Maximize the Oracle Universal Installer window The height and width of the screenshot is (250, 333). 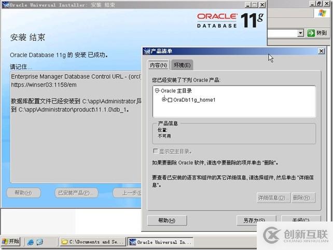click(x=255, y=5)
